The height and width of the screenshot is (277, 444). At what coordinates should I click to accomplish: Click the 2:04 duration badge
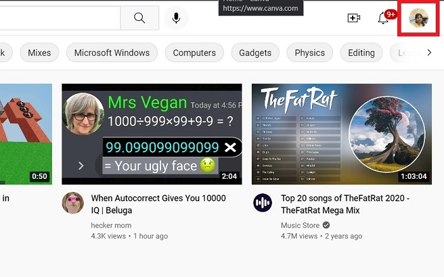[230, 176]
